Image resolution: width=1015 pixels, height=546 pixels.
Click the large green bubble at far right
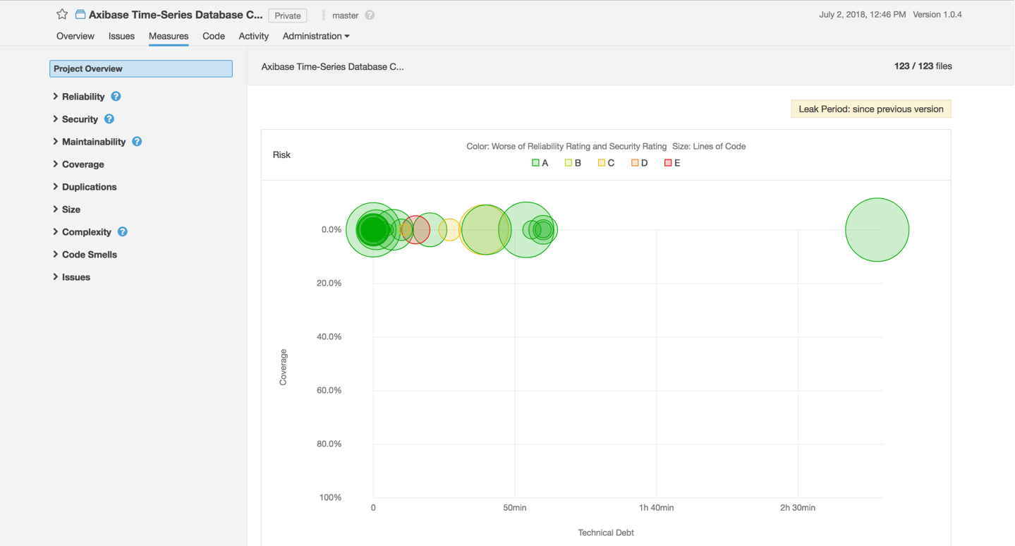click(877, 230)
